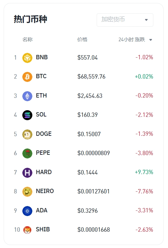Select the purple HARD token icon
The width and height of the screenshot is (168, 248).
[27, 172]
